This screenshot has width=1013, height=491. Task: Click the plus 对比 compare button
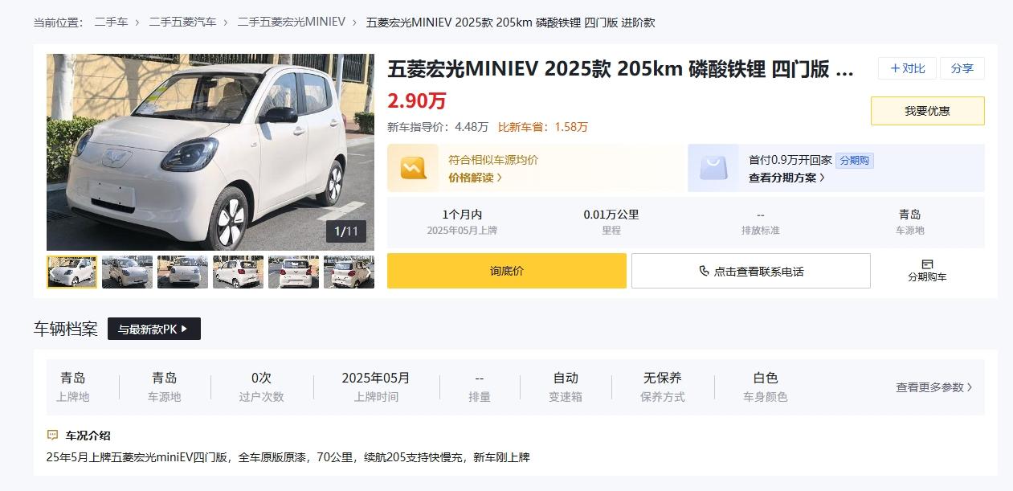[907, 68]
